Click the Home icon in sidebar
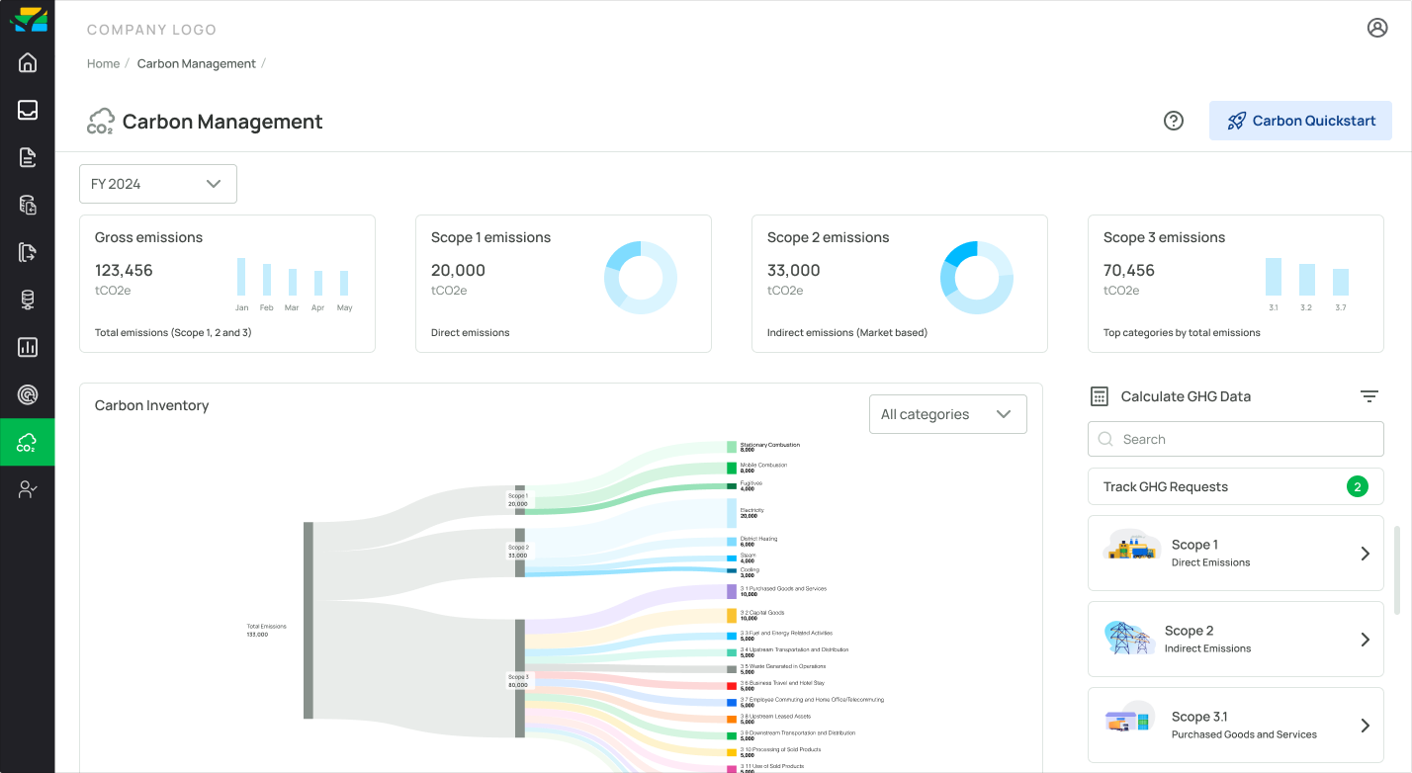 point(28,63)
